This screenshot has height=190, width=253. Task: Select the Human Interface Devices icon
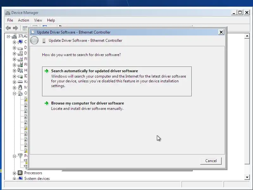(x=20, y=70)
